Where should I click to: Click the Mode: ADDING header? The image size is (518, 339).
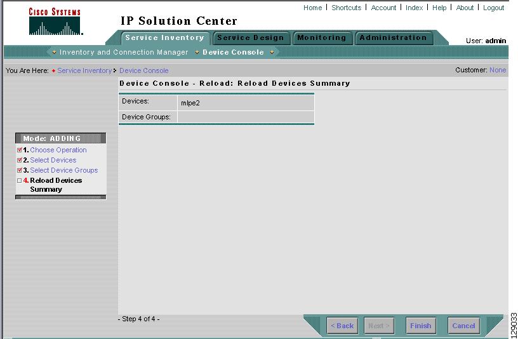pos(61,138)
